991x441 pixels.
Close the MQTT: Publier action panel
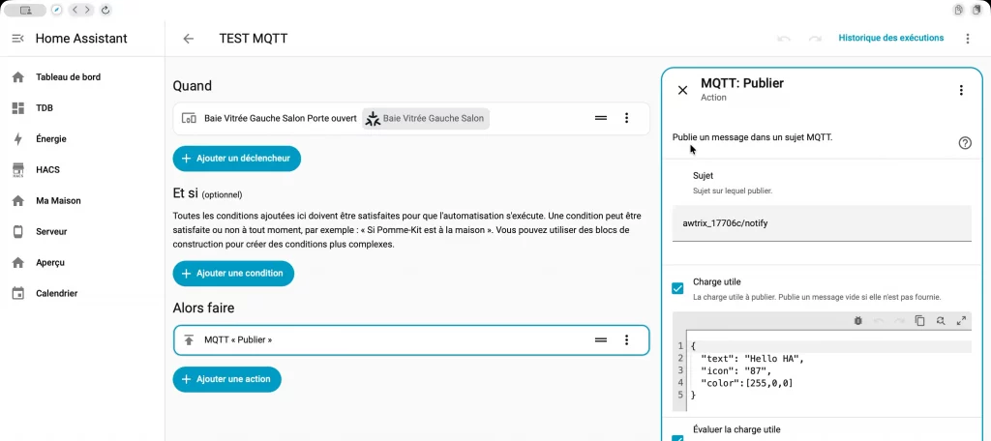point(682,90)
